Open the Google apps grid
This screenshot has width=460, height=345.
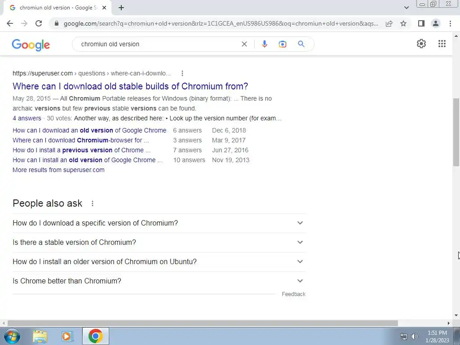pos(442,44)
